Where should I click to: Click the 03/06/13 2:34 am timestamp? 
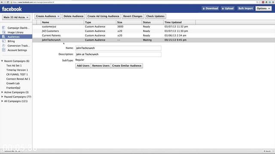click(x=175, y=36)
